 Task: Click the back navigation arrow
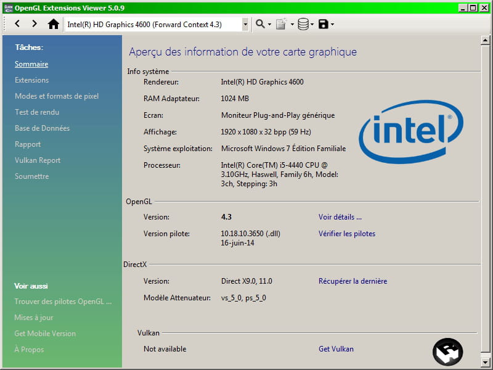pyautogui.click(x=17, y=24)
